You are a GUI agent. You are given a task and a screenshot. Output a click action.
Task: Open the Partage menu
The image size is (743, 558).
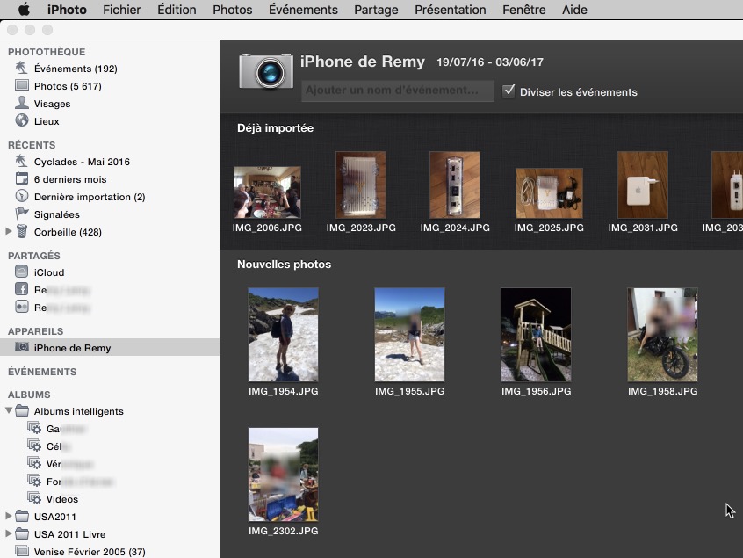(376, 10)
